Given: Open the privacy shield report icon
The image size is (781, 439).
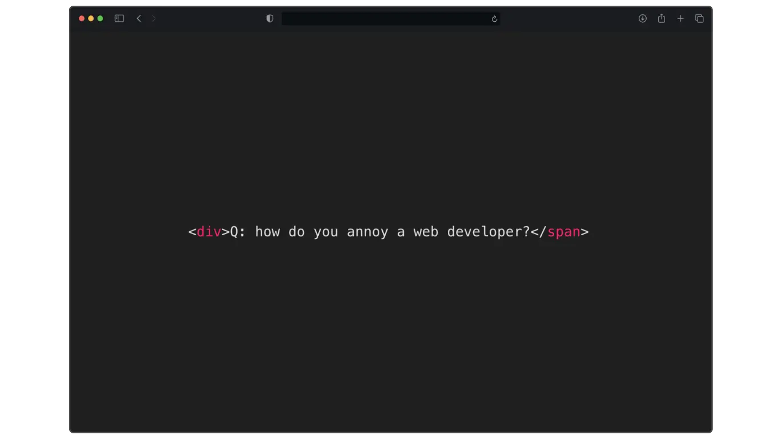Looking at the screenshot, I should [270, 18].
